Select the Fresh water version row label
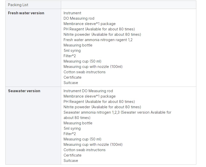Viewport: 206px width, 167px height. (26, 13)
